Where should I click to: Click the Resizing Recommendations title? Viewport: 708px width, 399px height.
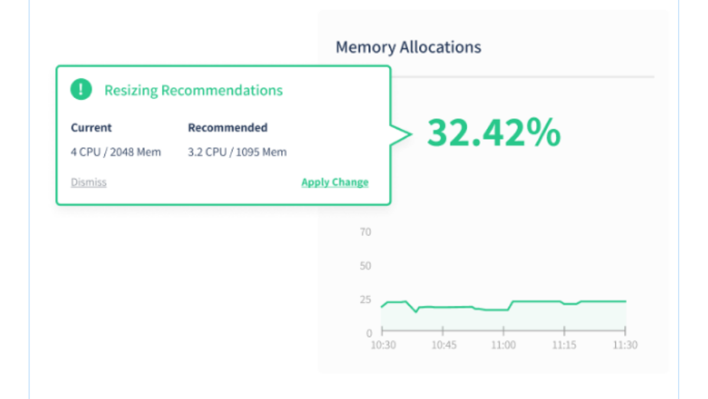[194, 90]
